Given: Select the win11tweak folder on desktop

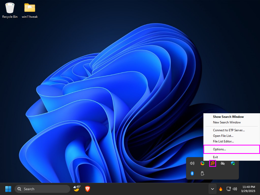Looking at the screenshot, I should tap(30, 10).
